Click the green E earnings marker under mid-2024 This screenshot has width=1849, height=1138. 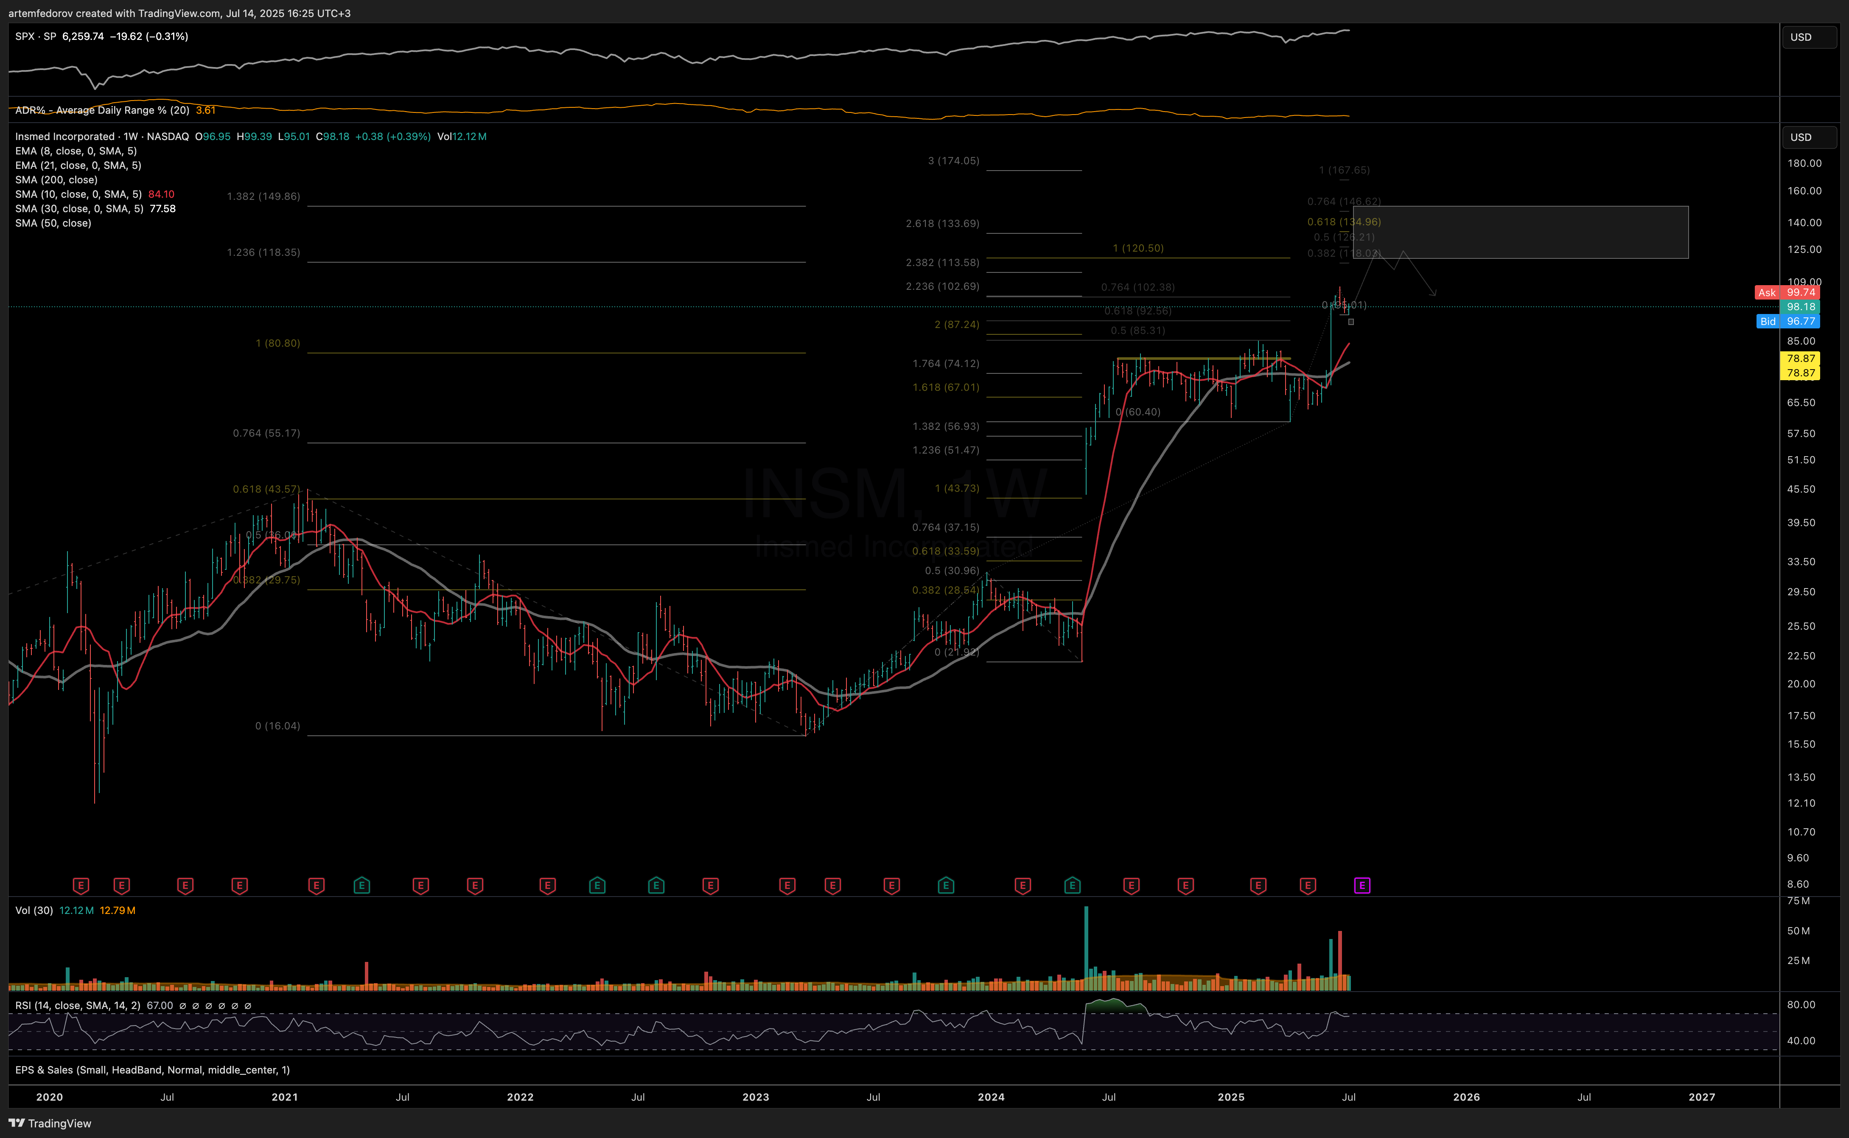pyautogui.click(x=1073, y=886)
